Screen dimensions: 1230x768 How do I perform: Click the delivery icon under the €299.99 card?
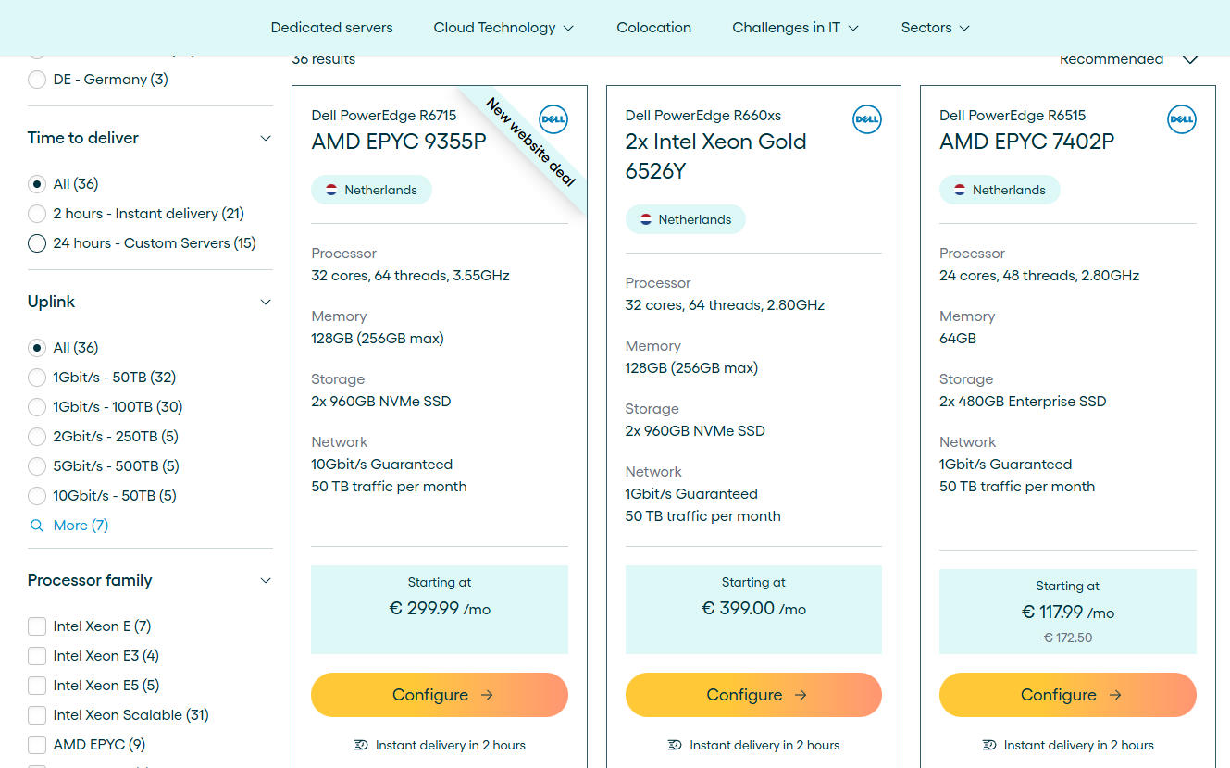point(361,745)
